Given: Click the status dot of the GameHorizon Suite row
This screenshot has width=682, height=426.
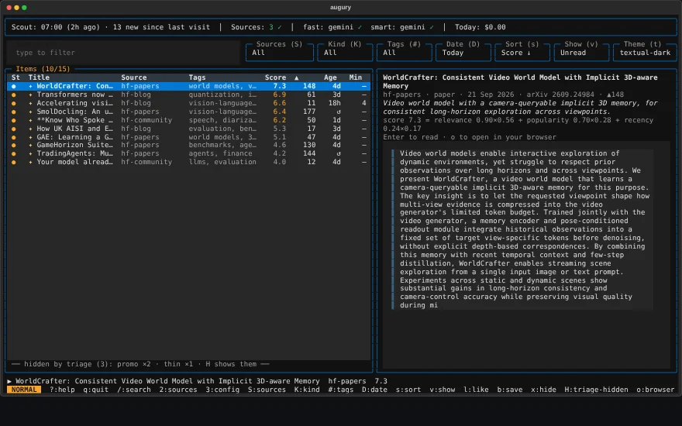Looking at the screenshot, I should point(13,145).
